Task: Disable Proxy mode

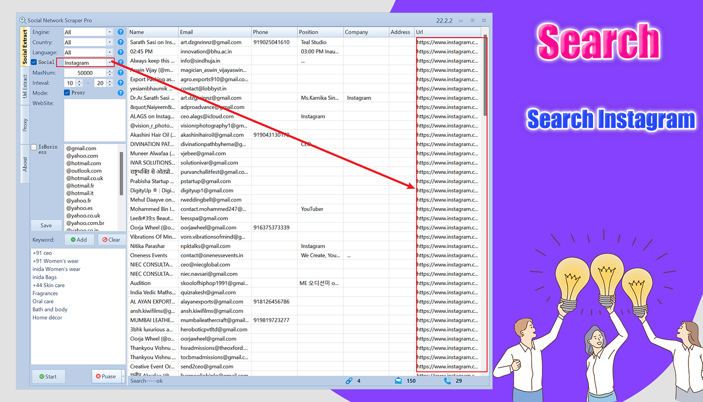Action: (x=67, y=92)
